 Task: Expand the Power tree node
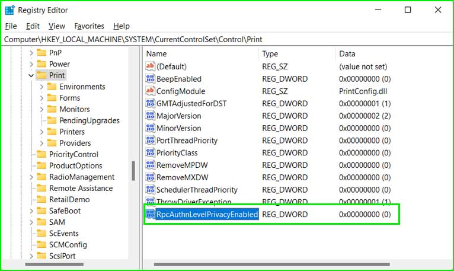tap(31, 64)
